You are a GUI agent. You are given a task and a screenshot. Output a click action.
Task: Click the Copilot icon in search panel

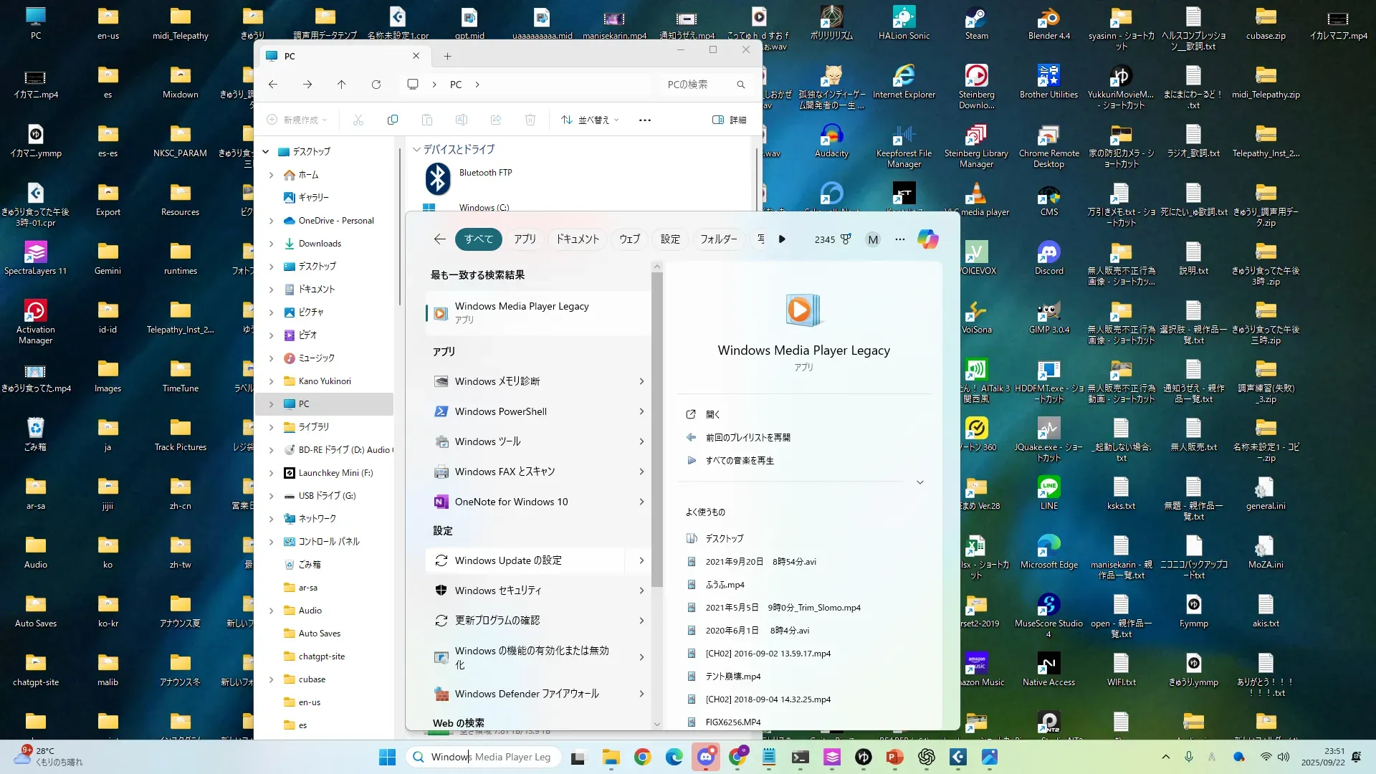point(927,239)
